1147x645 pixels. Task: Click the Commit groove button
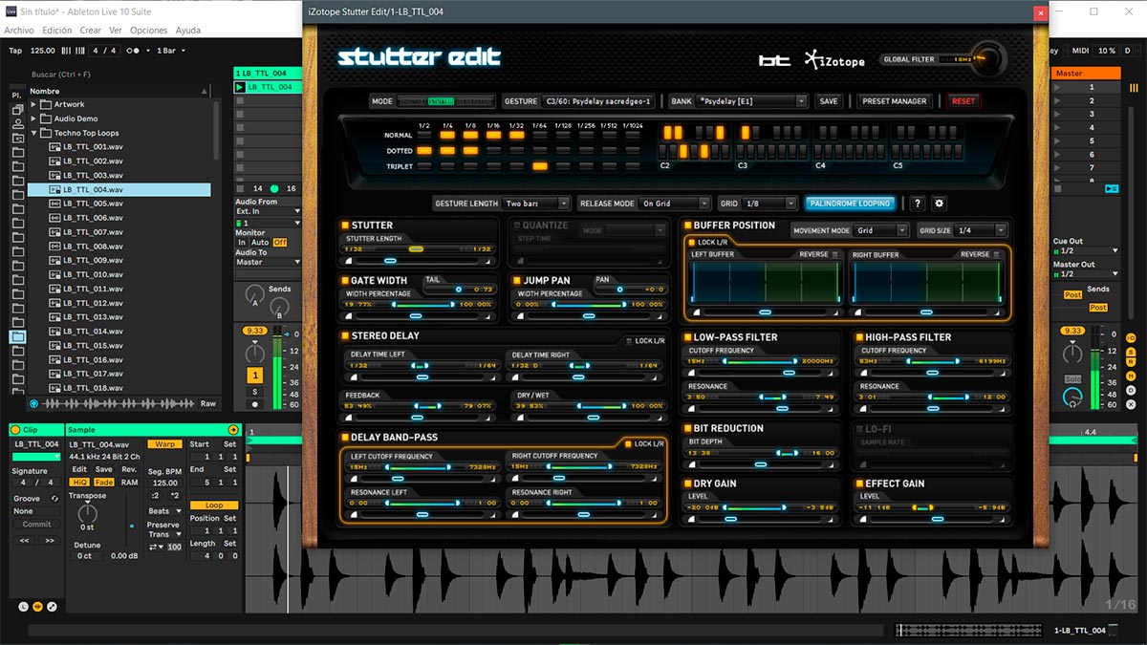coord(36,525)
